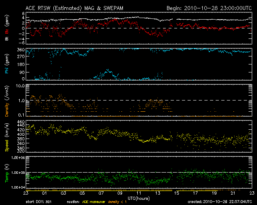Click the '-6' tick on the Bt Bz axis
This screenshot has width=257, height=205.
(22, 43)
